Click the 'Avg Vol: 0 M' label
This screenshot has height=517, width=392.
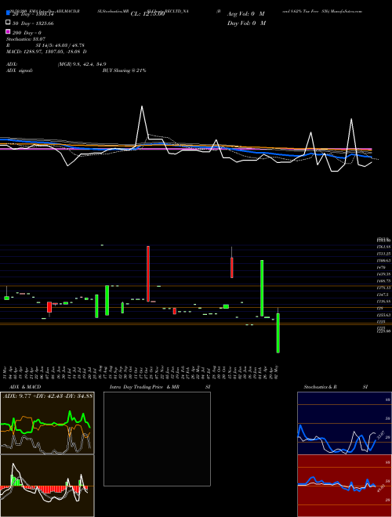tap(246, 14)
